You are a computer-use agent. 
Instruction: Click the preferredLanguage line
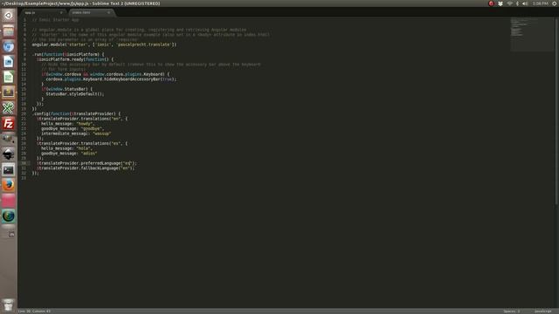coord(86,163)
